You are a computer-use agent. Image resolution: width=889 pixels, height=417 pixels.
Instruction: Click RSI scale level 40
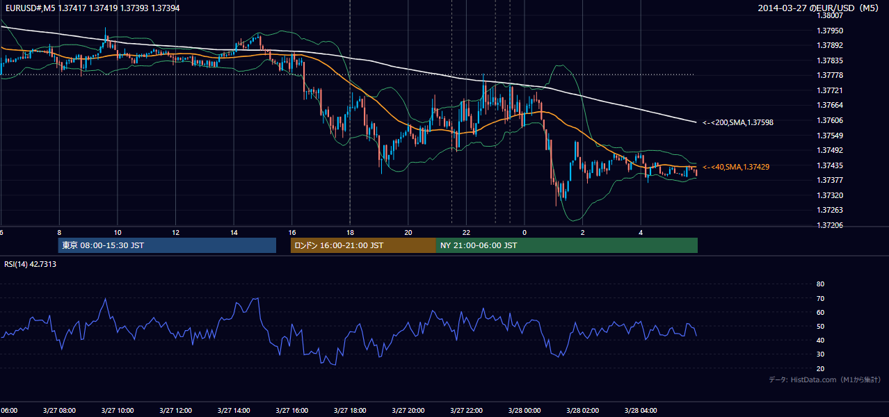point(820,340)
